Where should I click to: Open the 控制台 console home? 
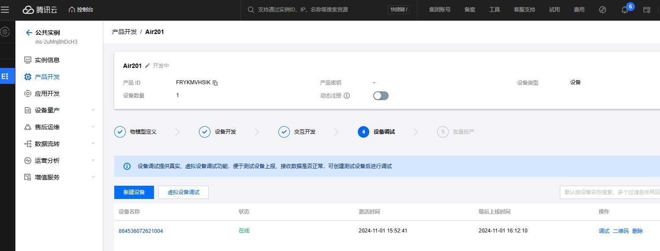click(x=81, y=10)
